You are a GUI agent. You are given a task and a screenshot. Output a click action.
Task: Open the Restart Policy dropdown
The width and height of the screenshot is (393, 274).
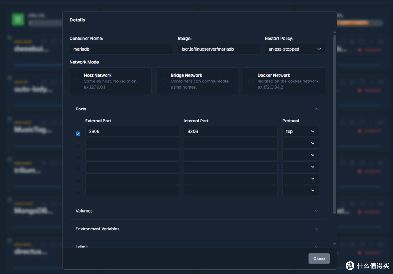click(295, 49)
